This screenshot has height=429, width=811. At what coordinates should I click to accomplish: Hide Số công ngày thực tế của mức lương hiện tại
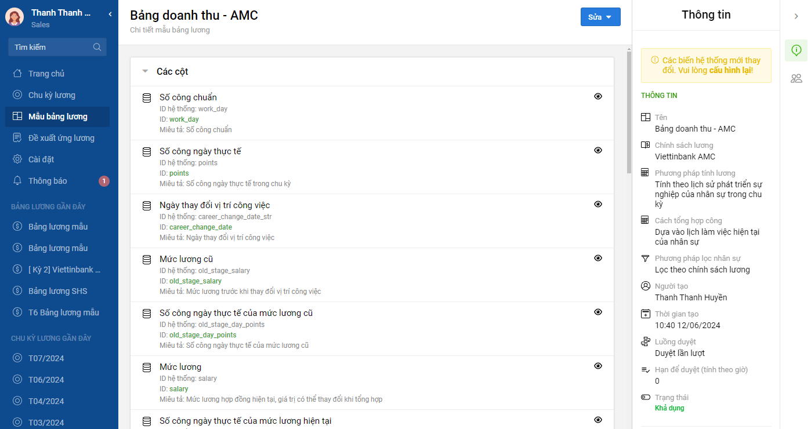tap(598, 420)
